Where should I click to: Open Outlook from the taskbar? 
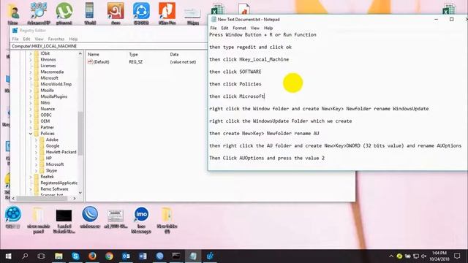(x=126, y=256)
